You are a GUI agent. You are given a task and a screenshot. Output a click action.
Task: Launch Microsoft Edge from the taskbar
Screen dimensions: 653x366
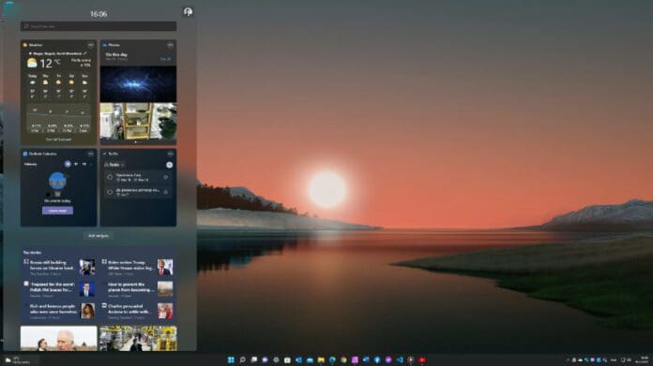click(x=332, y=359)
